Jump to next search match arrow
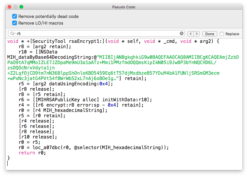Screen dimensions: 248x177 click(x=197, y=34)
